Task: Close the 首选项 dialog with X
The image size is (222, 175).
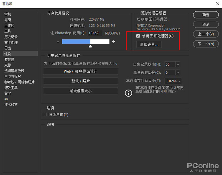Action: (218, 4)
